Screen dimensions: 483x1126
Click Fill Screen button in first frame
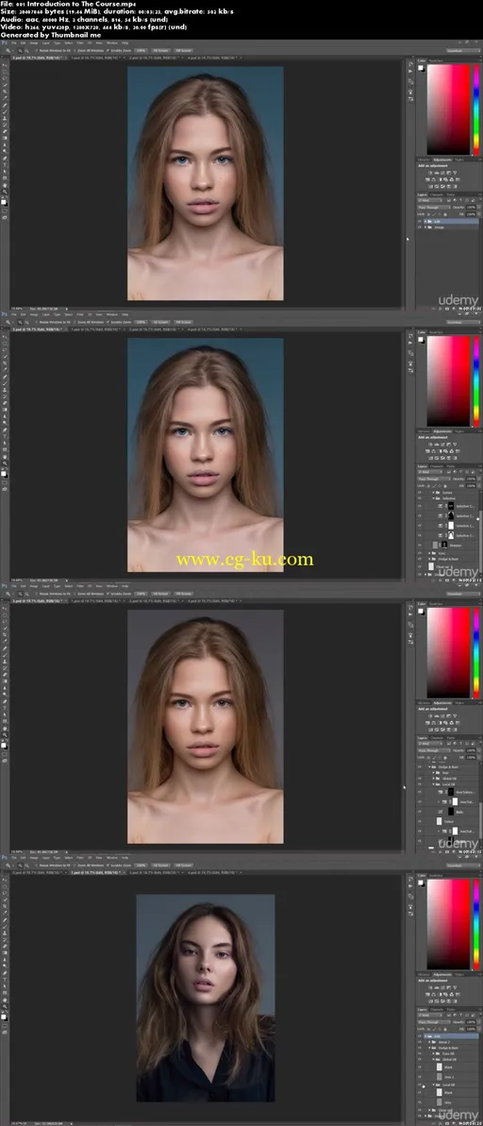tap(183, 50)
